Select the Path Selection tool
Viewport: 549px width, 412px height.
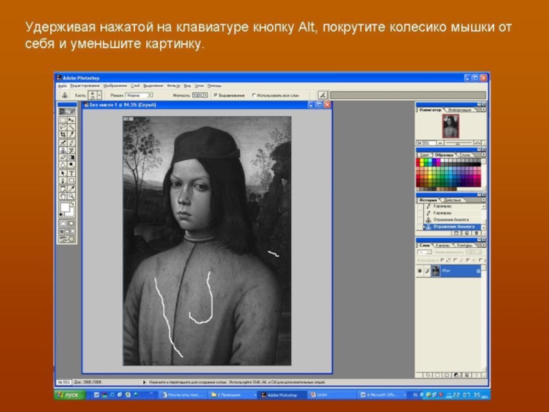pos(63,173)
